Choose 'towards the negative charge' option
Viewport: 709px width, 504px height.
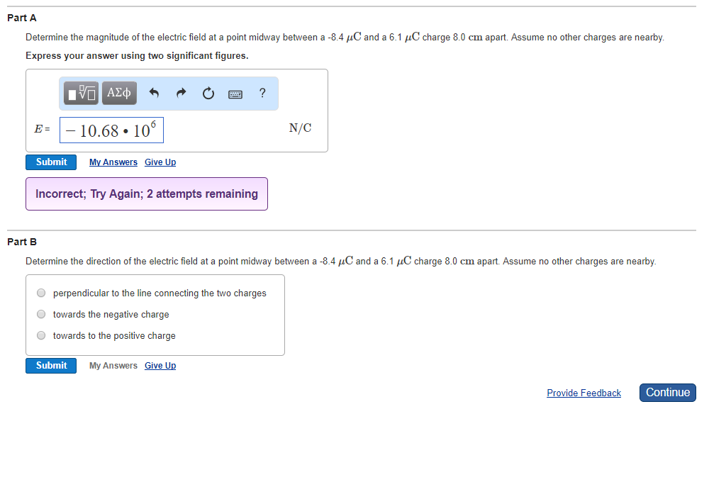click(x=41, y=314)
